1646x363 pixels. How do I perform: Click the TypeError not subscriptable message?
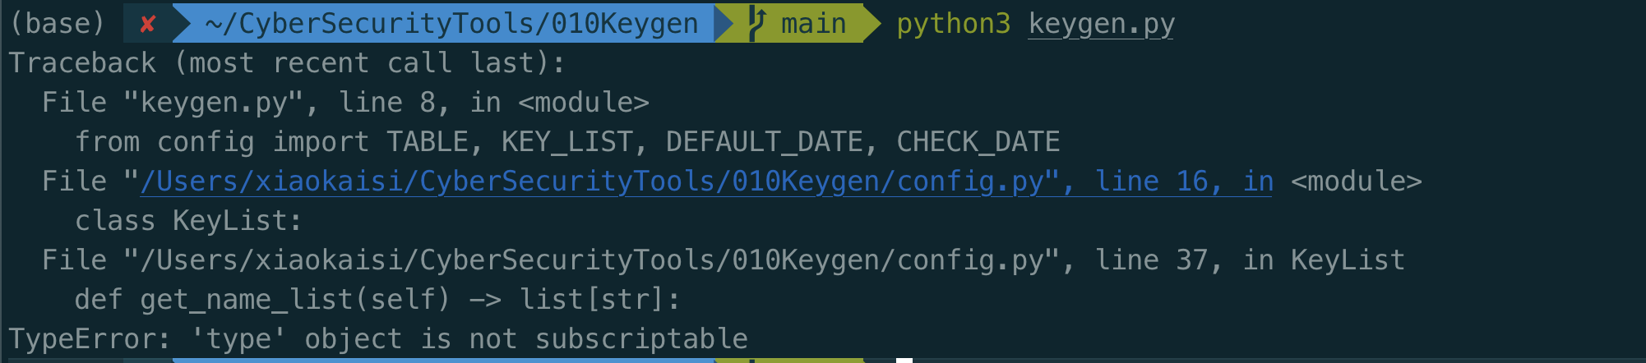(x=377, y=339)
